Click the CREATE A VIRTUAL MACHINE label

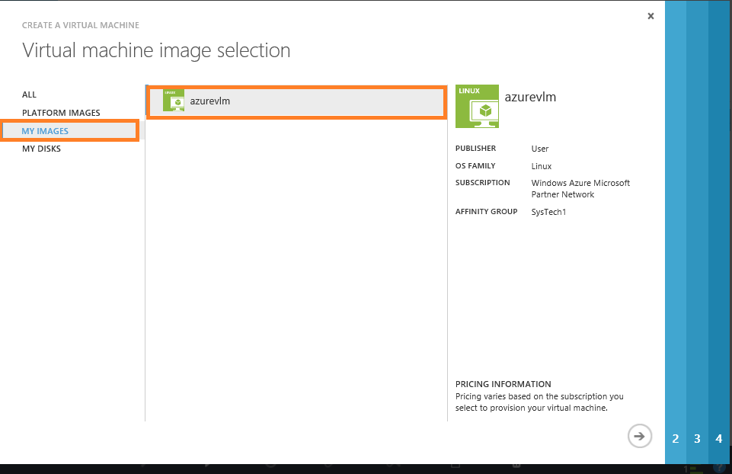[81, 25]
